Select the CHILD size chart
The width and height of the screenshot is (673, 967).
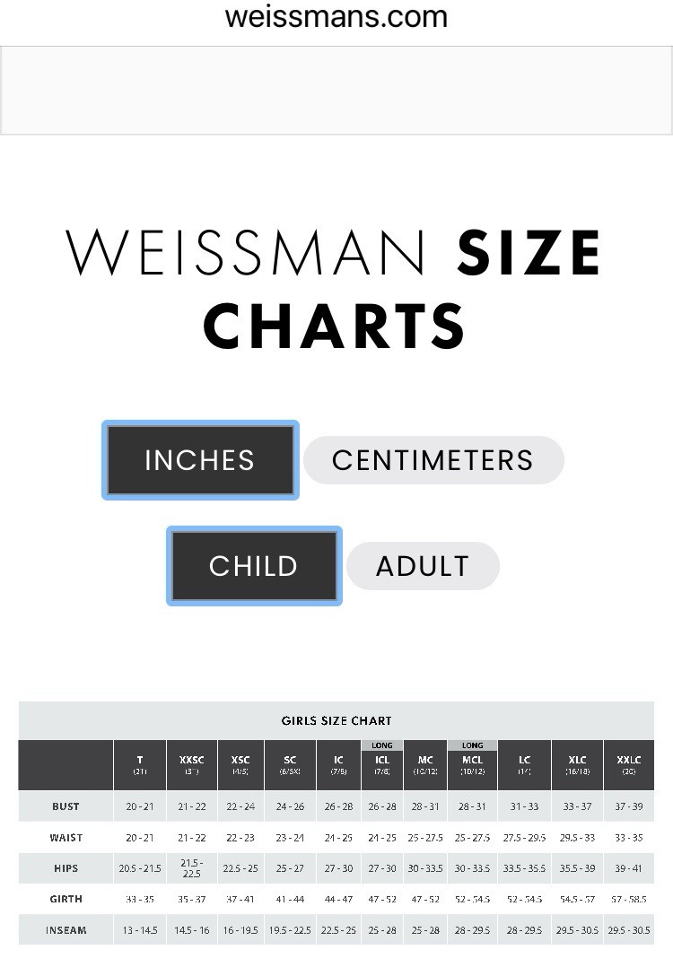(x=254, y=566)
